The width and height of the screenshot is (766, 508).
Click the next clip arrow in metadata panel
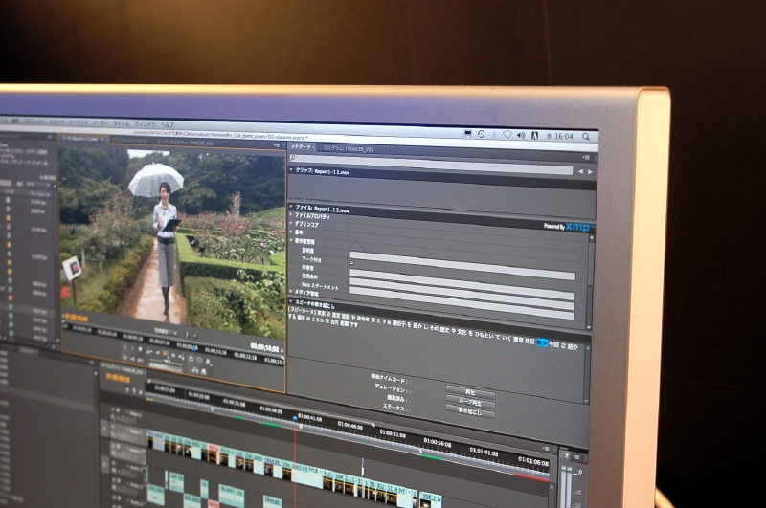pyautogui.click(x=592, y=171)
